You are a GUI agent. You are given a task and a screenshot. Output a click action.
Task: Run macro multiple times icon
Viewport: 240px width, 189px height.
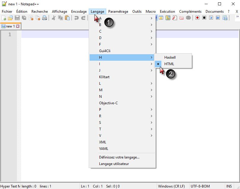[x=218, y=18]
